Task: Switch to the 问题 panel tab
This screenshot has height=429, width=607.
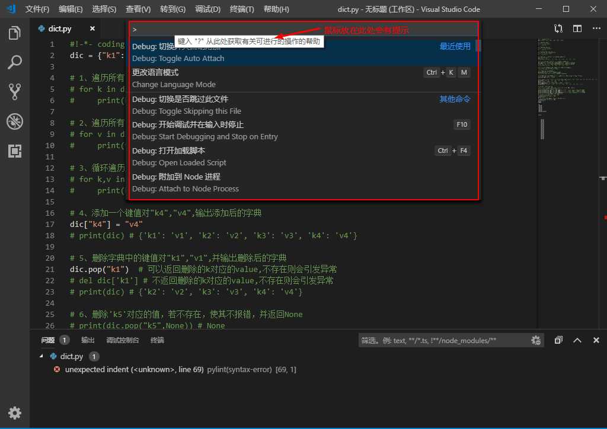Action: point(48,340)
